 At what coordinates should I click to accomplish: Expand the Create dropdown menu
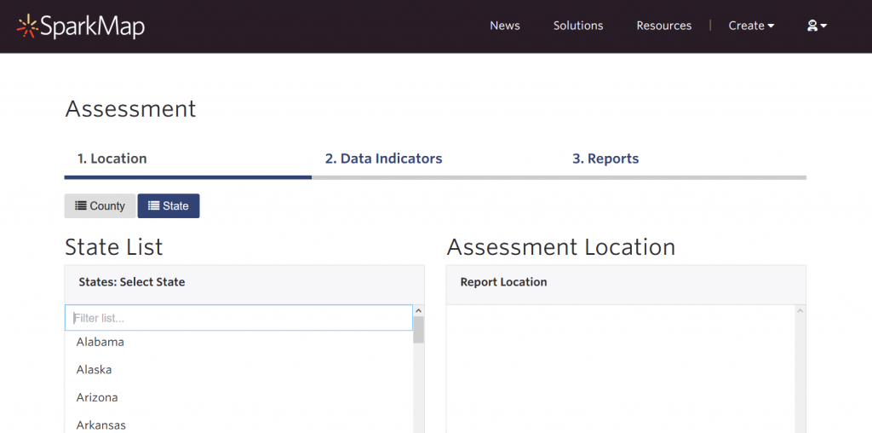[x=751, y=26]
